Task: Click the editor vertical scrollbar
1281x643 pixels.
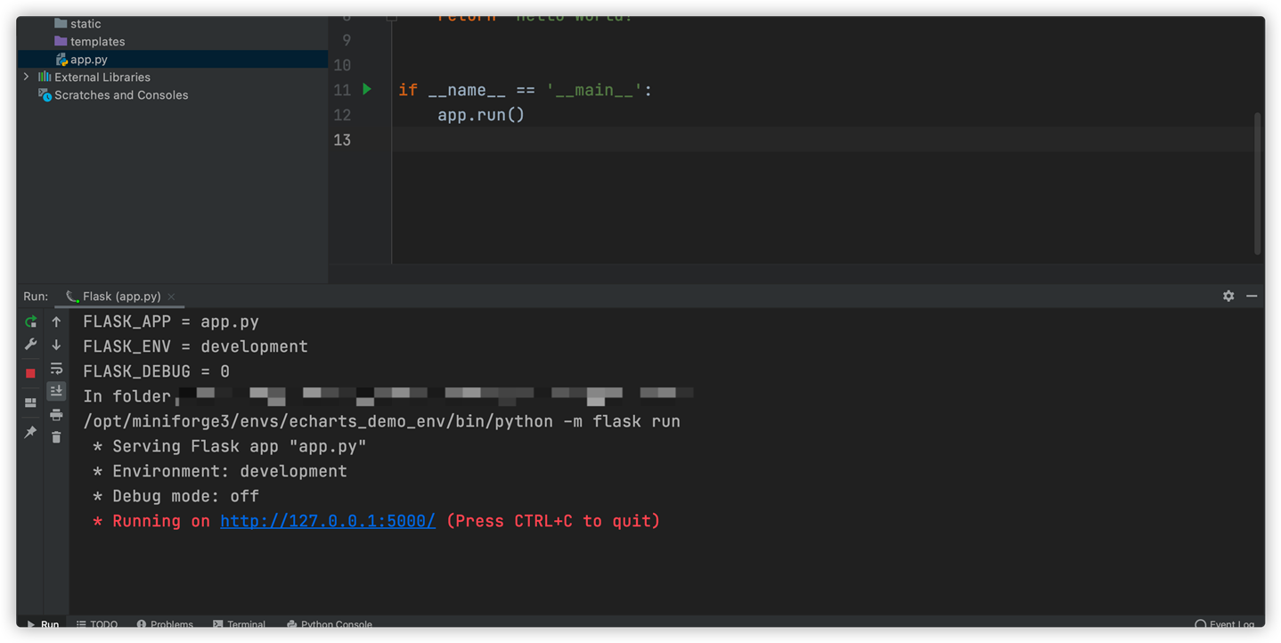Action: coord(1258,183)
